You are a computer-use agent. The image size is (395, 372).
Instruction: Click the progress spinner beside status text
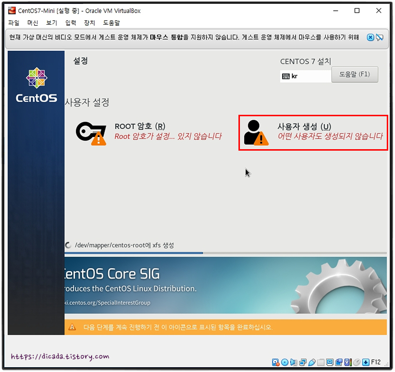[68, 245]
